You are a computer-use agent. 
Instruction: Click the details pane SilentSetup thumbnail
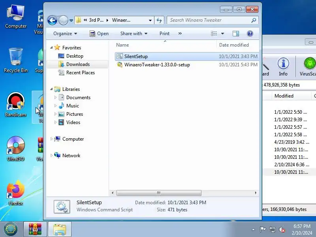coord(62,207)
